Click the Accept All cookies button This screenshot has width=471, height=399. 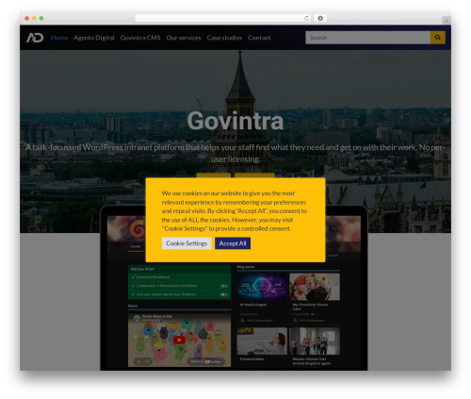coord(233,243)
